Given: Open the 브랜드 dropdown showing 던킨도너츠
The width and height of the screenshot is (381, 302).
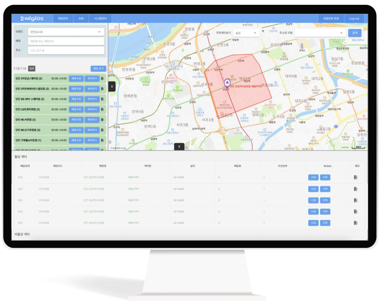Looking at the screenshot, I should coord(66,32).
